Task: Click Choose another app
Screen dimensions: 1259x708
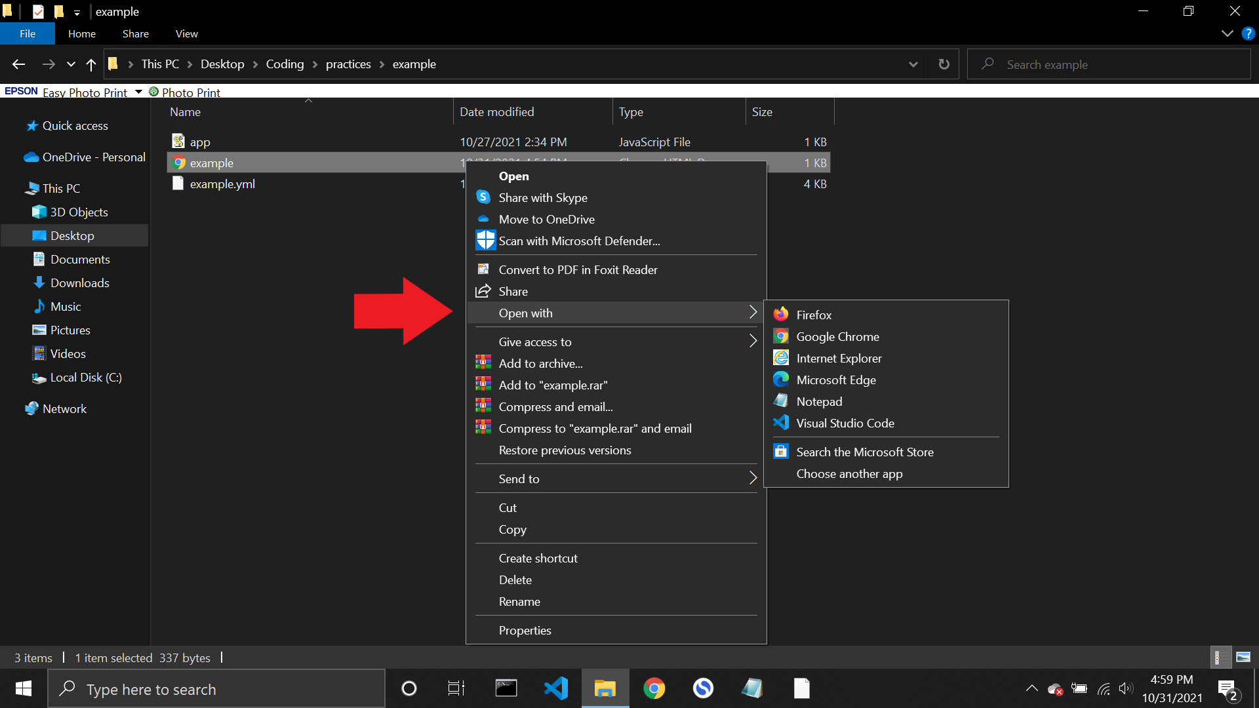Action: click(x=849, y=473)
